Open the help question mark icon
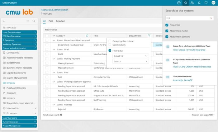218x132 pixels. (179, 3)
